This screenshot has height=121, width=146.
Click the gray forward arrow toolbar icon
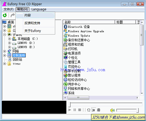pyautogui.click(x=13, y=15)
